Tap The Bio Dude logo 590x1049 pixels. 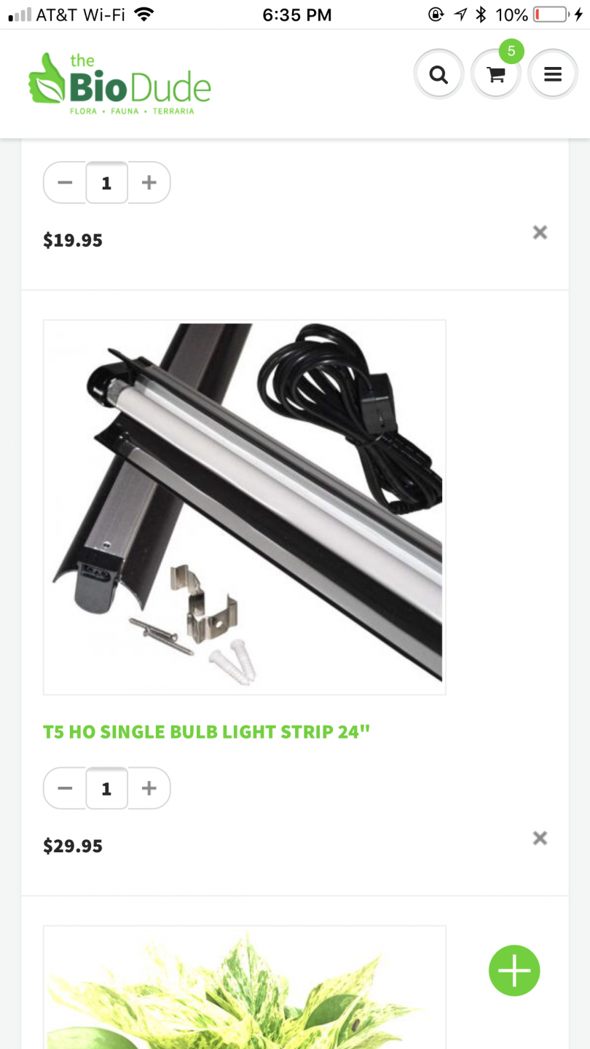click(119, 84)
